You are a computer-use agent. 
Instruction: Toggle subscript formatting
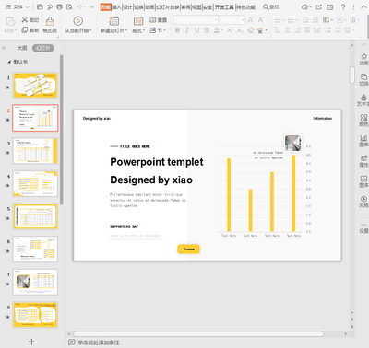tap(240, 30)
